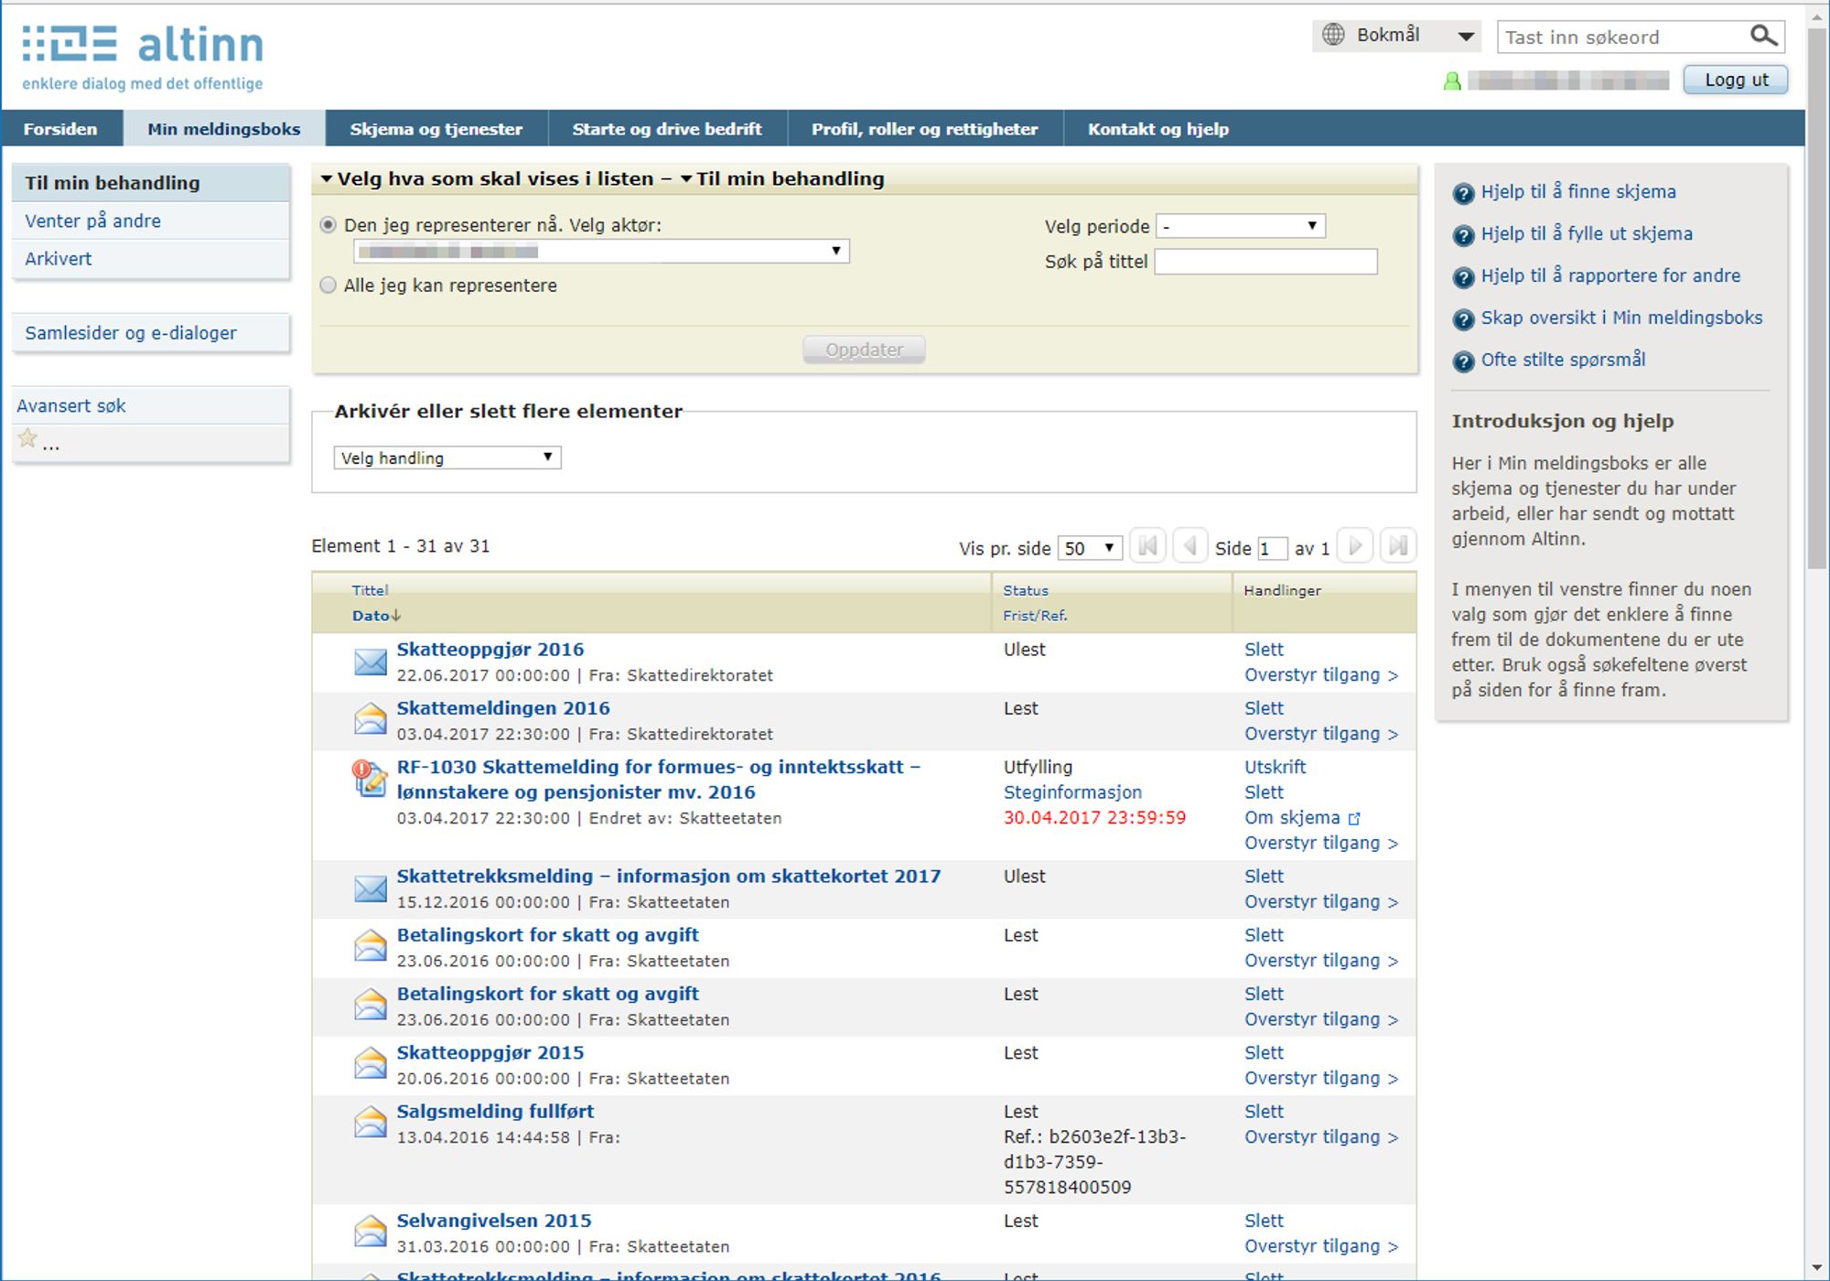Click the Logg ut button
Image resolution: width=1830 pixels, height=1281 pixels.
point(1736,80)
